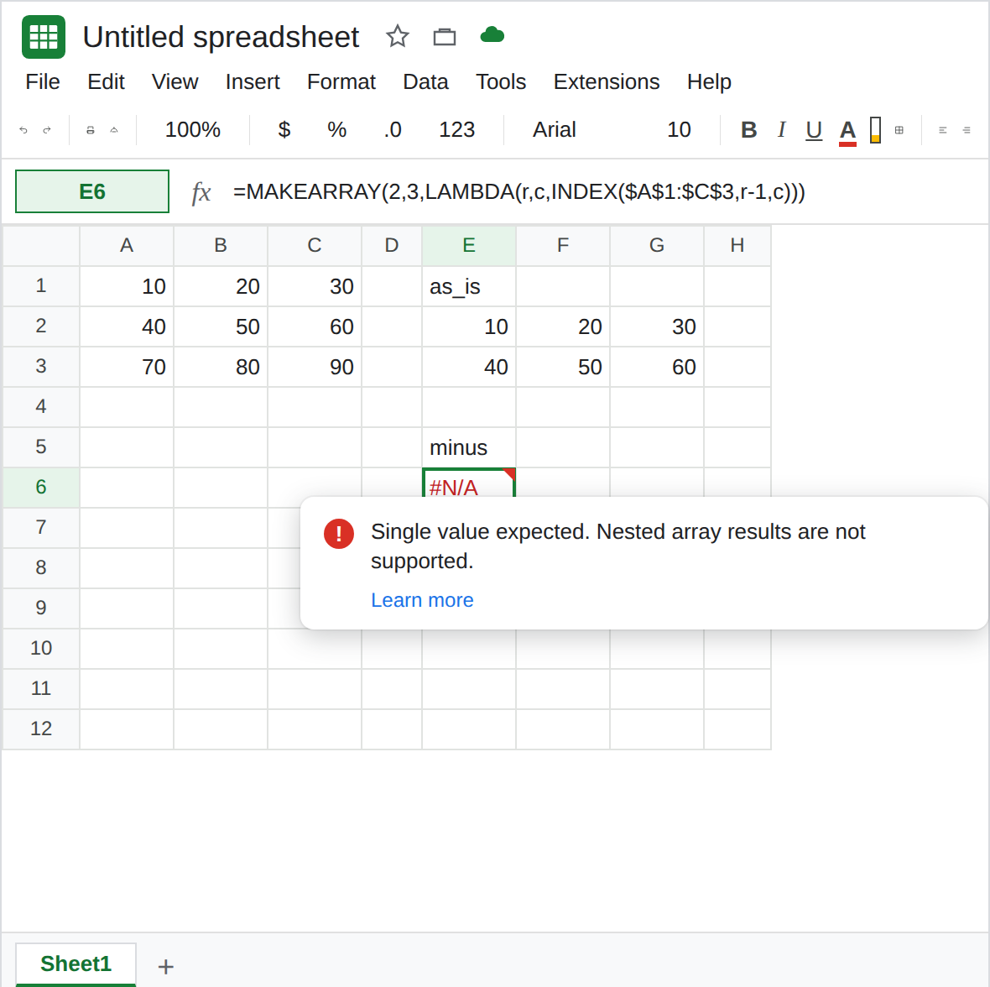Open the text color picker
The height and width of the screenshot is (987, 990).
pos(847,131)
